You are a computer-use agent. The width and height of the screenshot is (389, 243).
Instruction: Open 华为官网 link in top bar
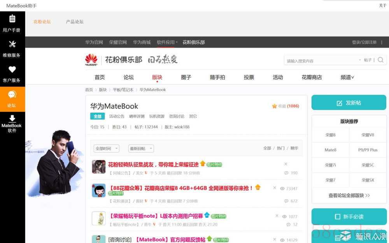pyautogui.click(x=94, y=42)
